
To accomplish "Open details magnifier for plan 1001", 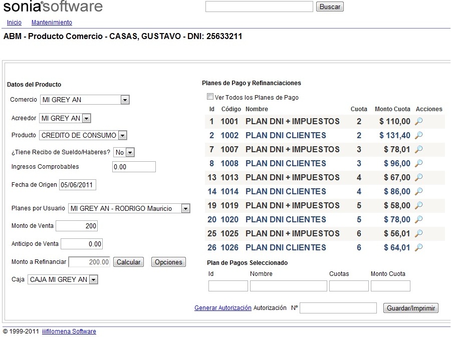I will point(419,121).
